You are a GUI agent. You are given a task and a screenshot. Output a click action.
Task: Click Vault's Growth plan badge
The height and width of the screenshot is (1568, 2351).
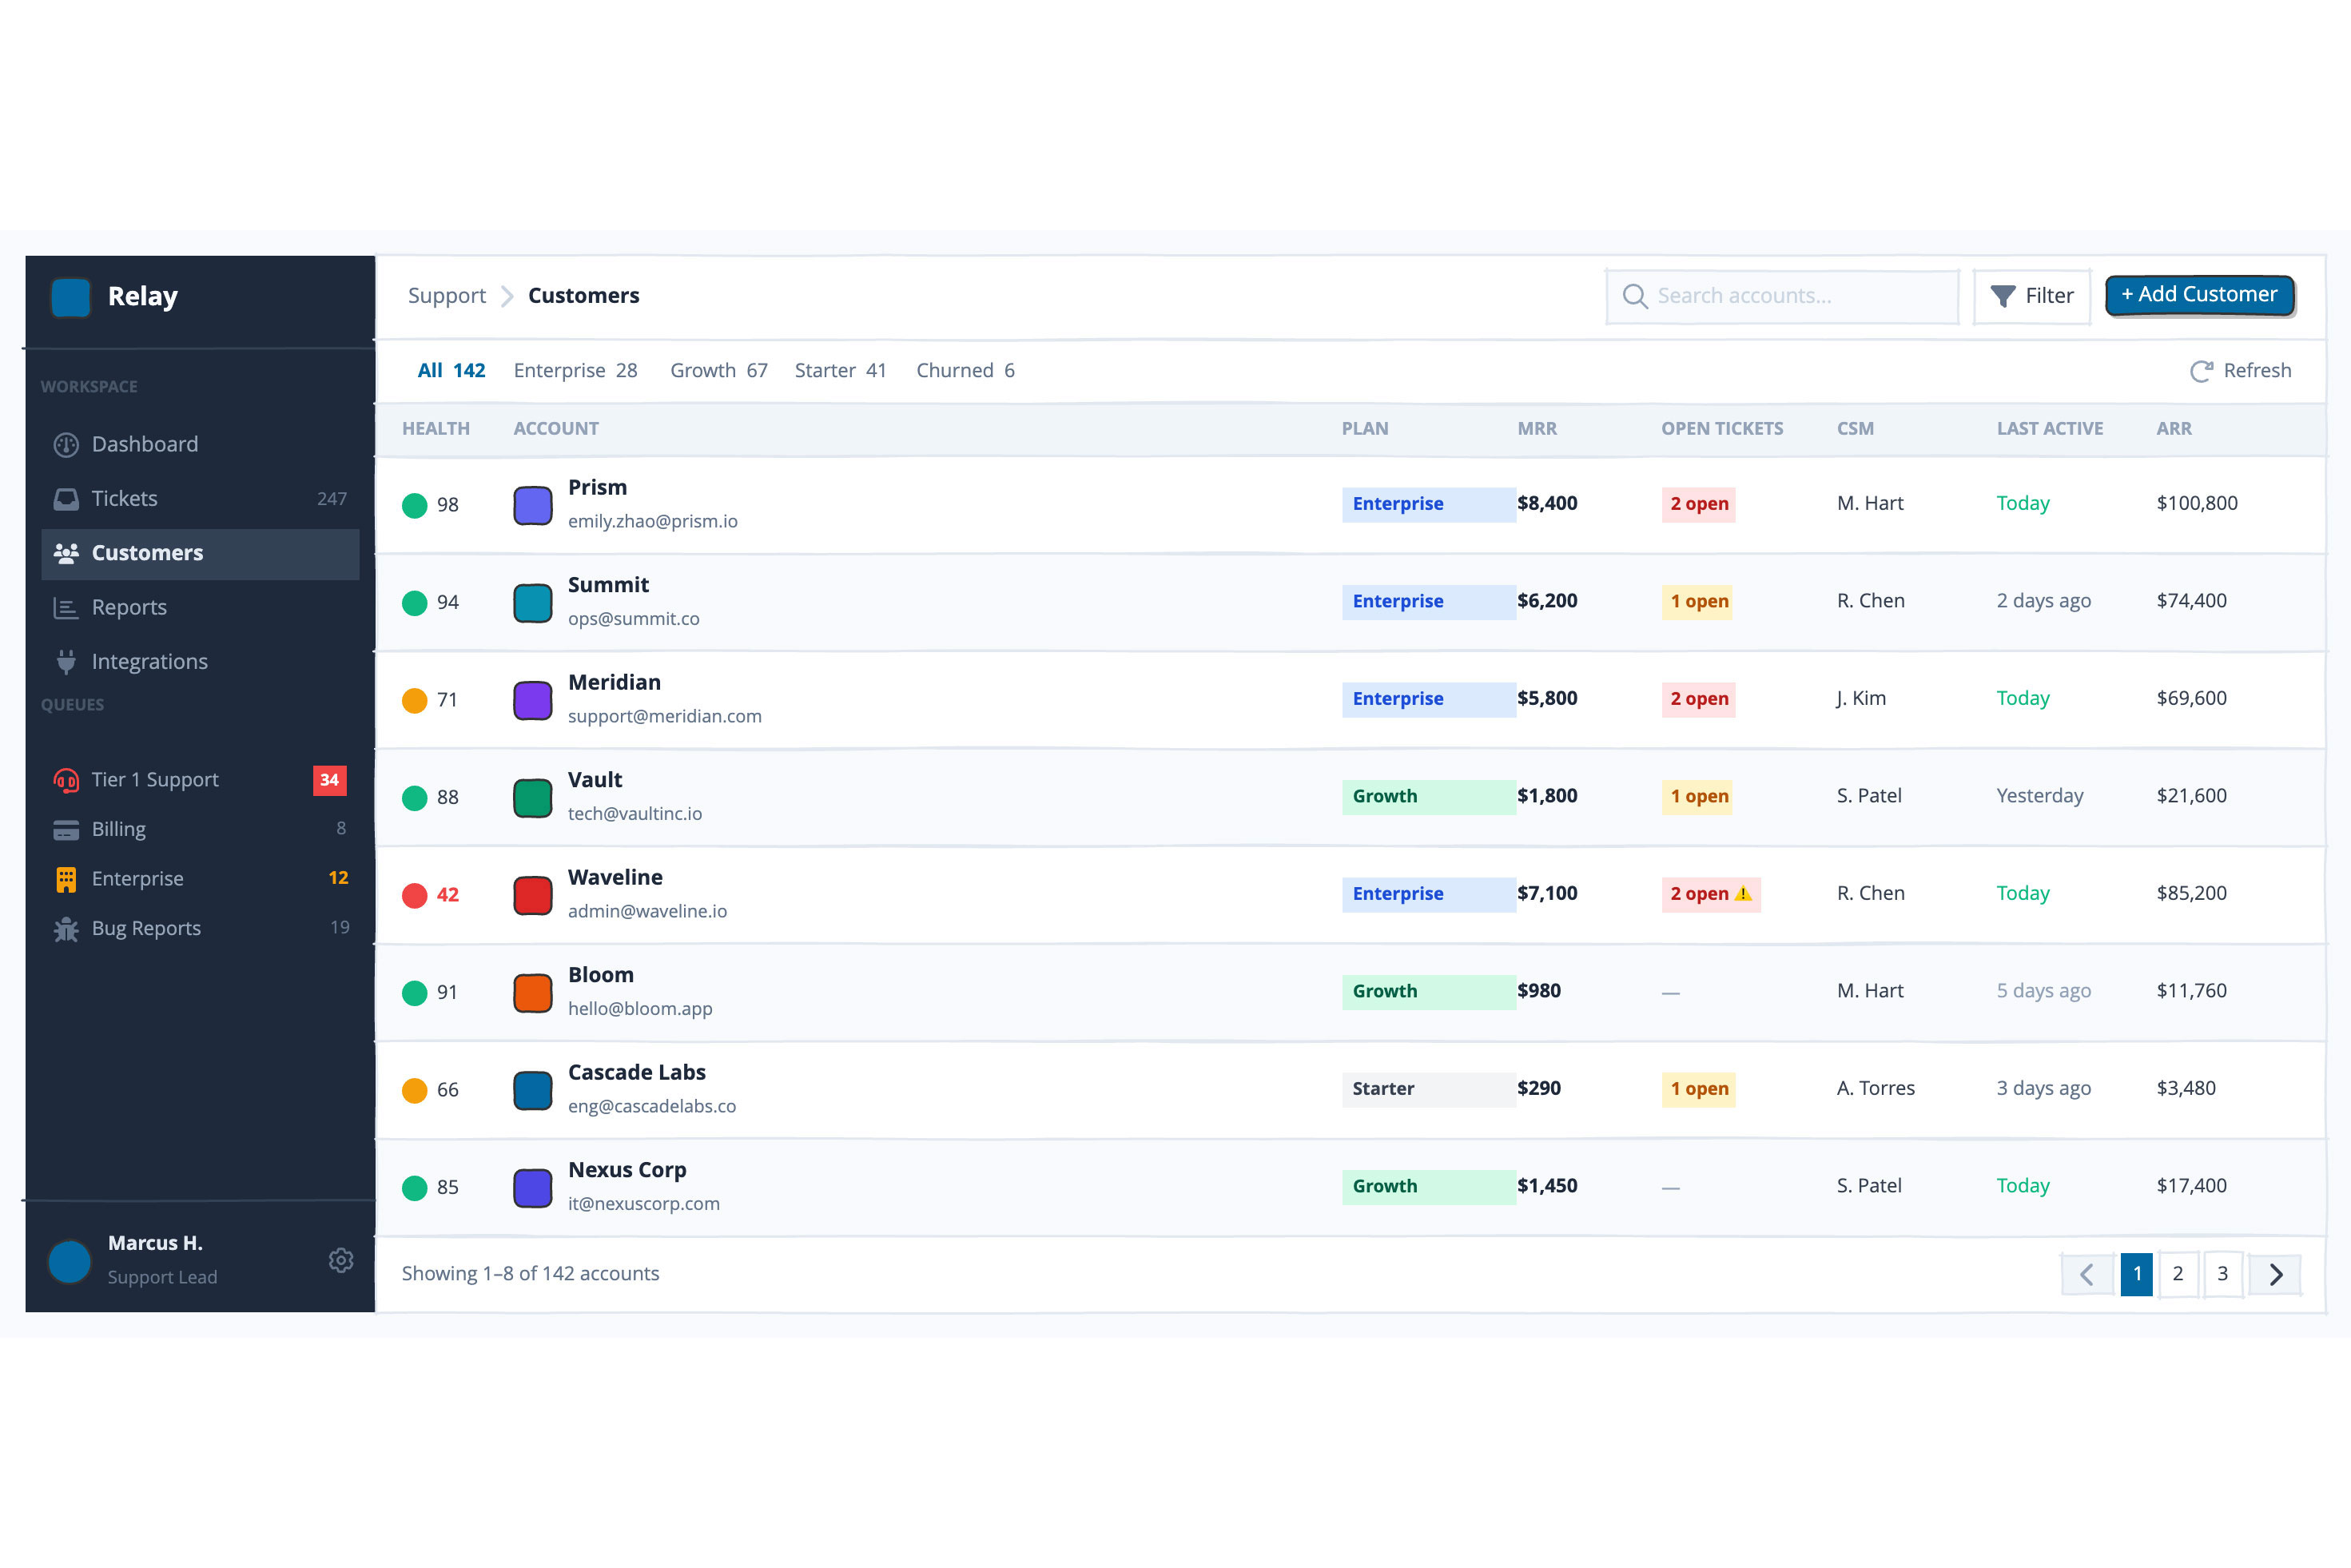coord(1428,797)
